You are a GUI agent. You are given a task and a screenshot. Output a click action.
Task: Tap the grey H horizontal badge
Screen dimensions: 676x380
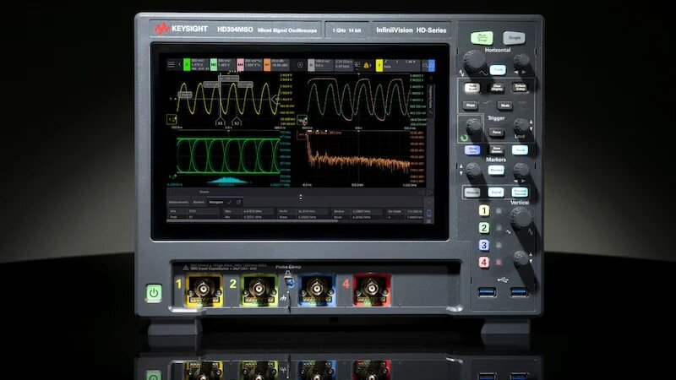pyautogui.click(x=311, y=65)
